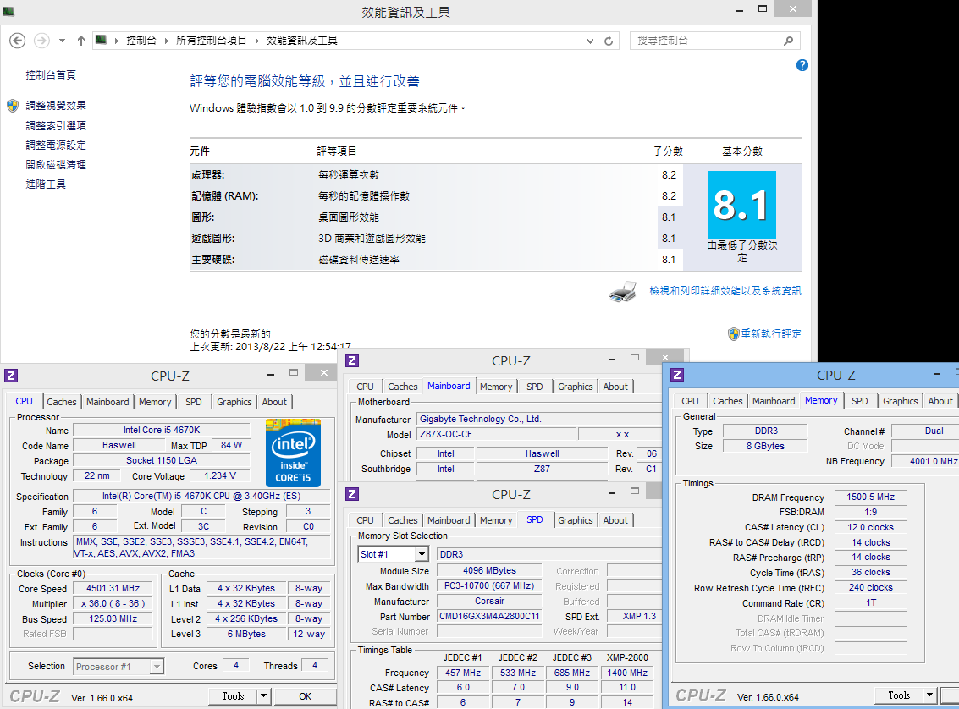Screen dimensions: 959x709
Task: Open the Slot #1 memory dropdown
Action: coord(421,554)
